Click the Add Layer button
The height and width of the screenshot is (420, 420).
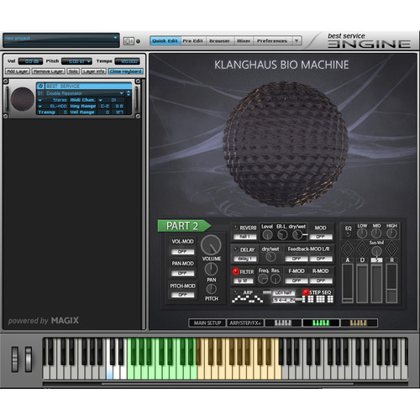18,71
